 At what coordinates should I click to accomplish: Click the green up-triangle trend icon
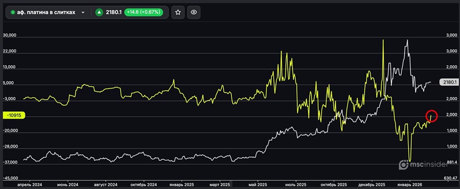99,12
